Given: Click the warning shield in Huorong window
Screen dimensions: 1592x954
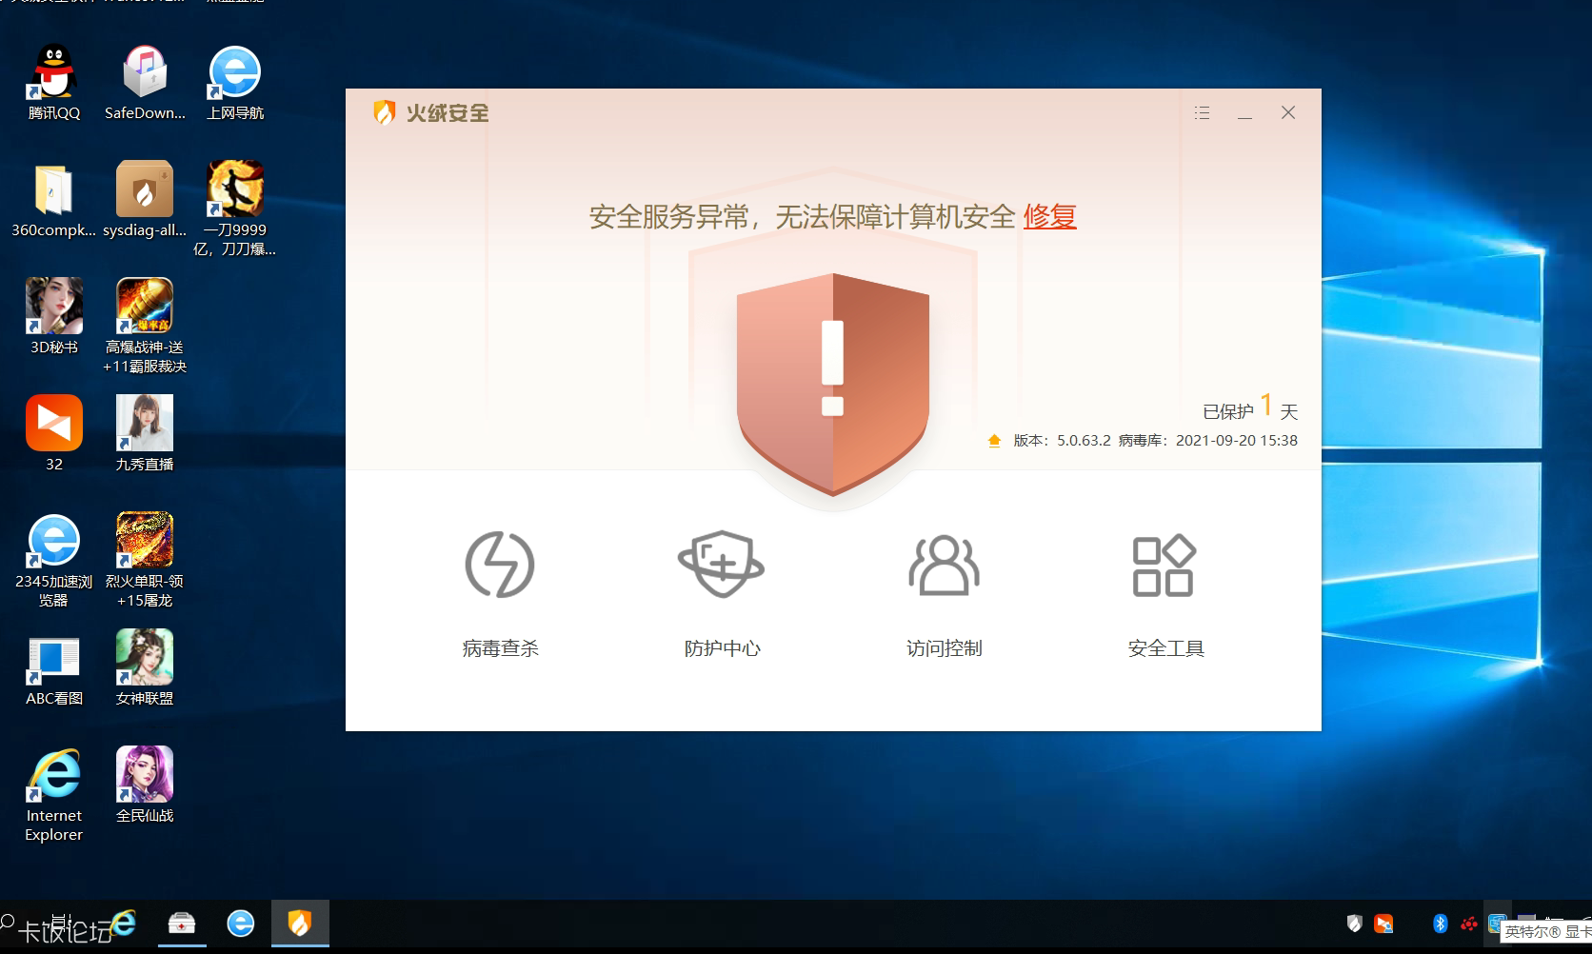Looking at the screenshot, I should point(833,384).
